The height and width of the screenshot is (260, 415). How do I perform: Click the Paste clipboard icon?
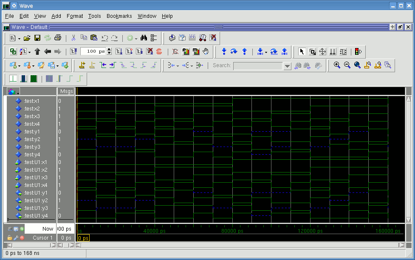coord(94,38)
